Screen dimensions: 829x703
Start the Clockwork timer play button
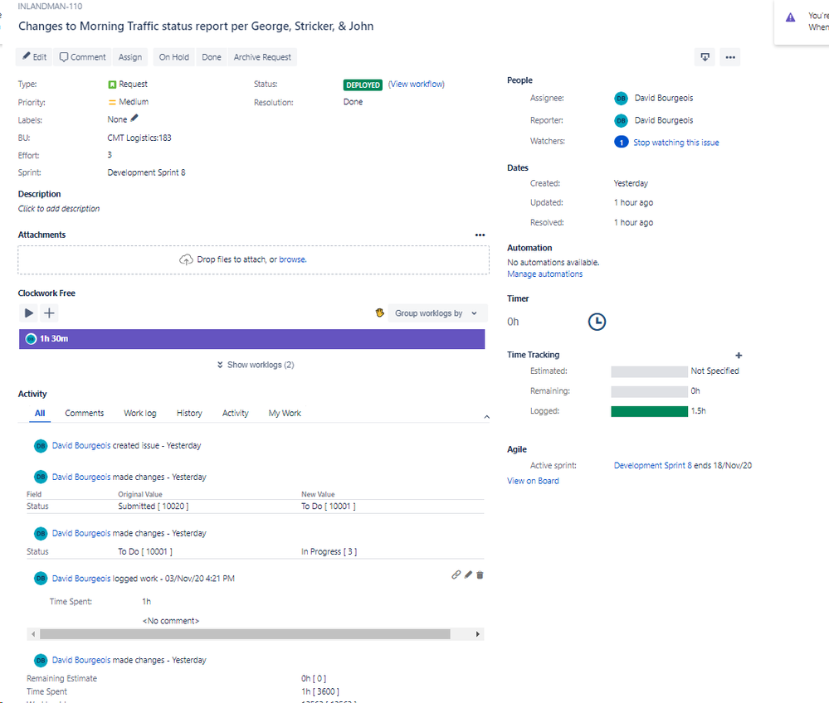coord(28,313)
